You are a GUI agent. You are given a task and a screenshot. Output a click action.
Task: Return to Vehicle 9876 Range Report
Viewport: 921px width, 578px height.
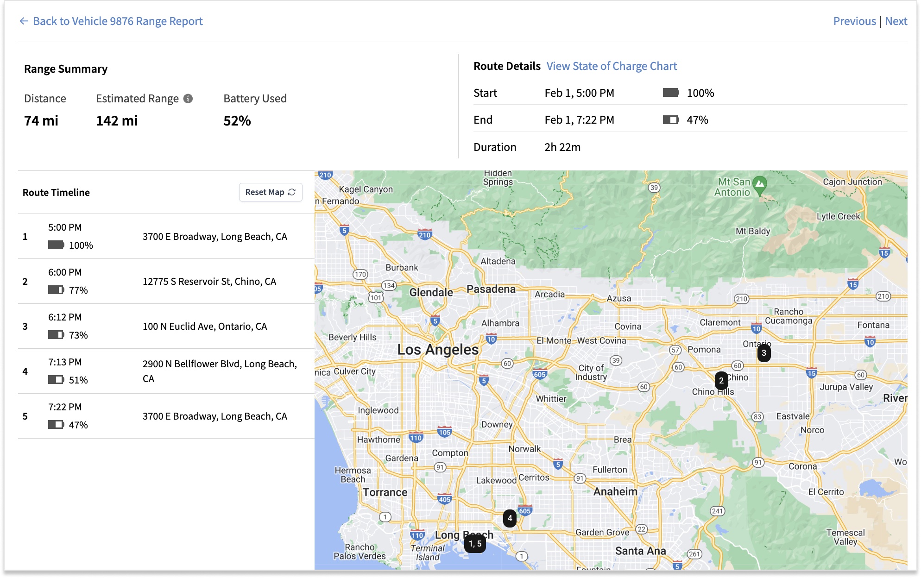(x=118, y=21)
